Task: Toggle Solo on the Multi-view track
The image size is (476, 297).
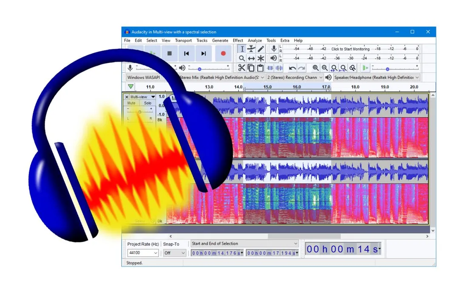Action: click(147, 103)
